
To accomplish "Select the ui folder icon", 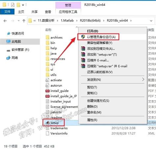I will point(47,69).
